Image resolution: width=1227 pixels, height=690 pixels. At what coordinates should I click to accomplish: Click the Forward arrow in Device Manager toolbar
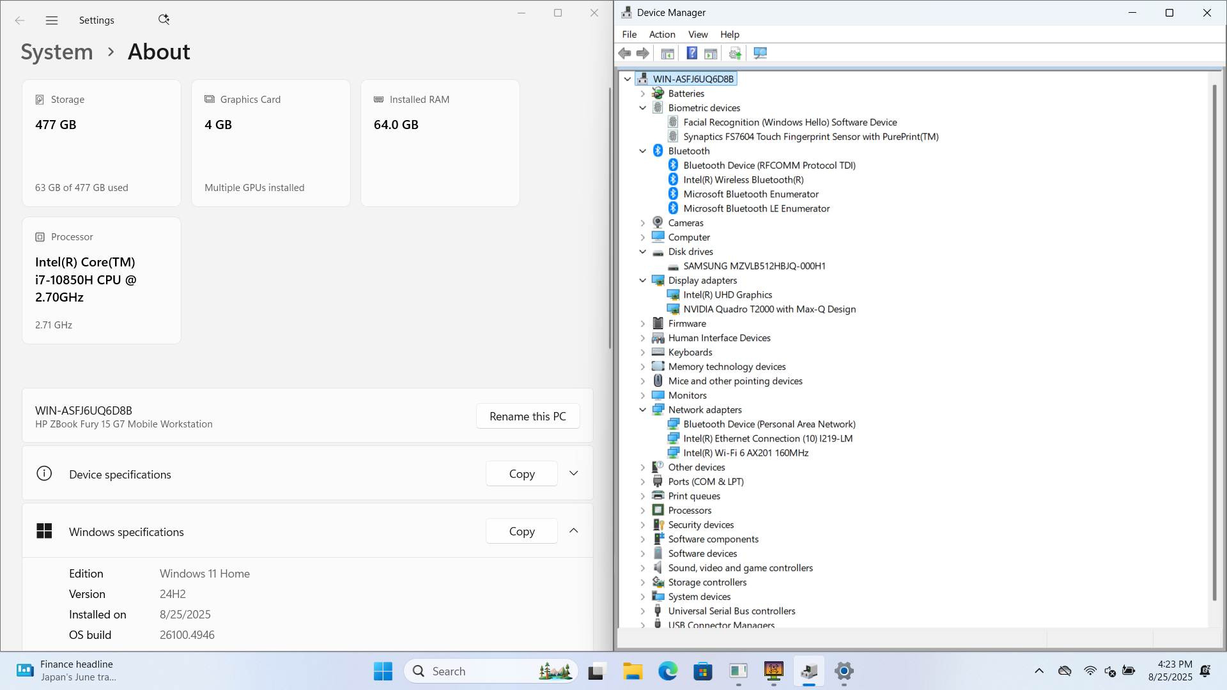[x=643, y=54]
